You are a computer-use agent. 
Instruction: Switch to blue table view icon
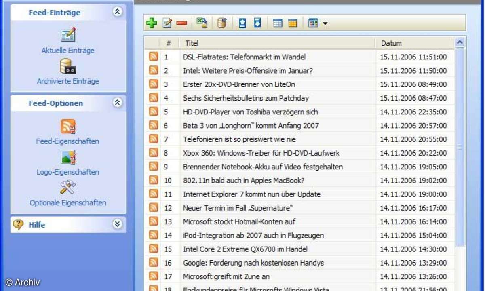point(278,23)
